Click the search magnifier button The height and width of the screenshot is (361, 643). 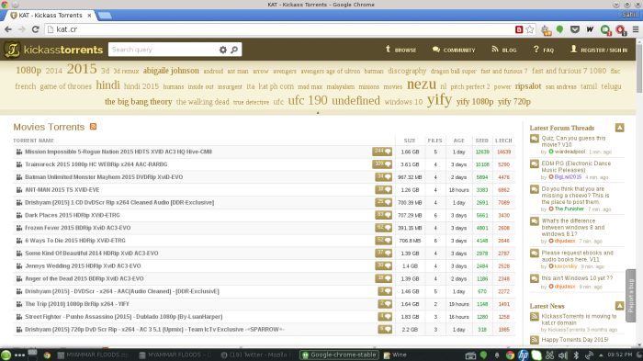click(234, 50)
